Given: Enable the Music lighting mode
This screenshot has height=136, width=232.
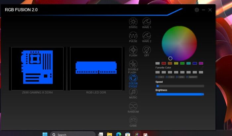Looking at the screenshot, I should [x=133, y=93].
